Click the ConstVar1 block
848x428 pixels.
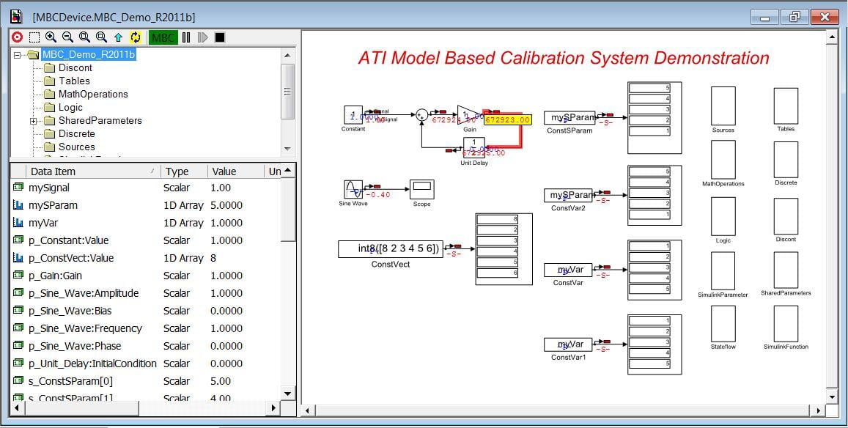568,344
